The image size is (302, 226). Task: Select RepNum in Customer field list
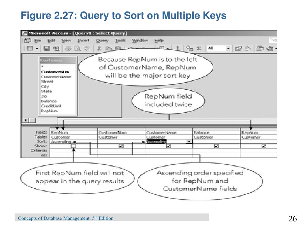pos(50,111)
